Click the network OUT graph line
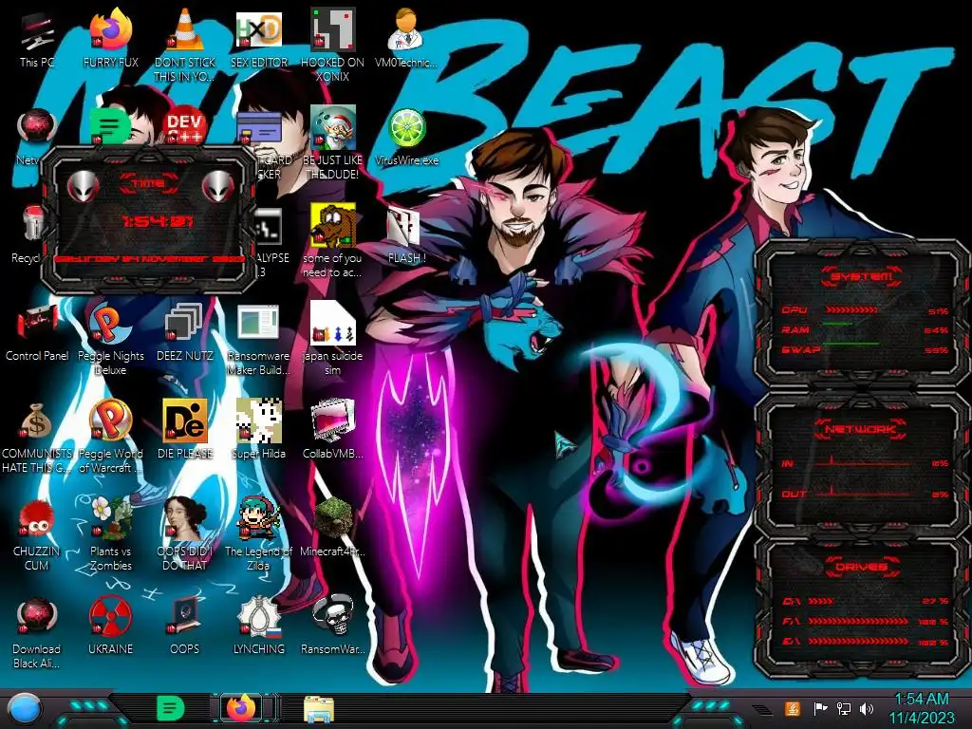The height and width of the screenshot is (729, 972). pos(864,493)
